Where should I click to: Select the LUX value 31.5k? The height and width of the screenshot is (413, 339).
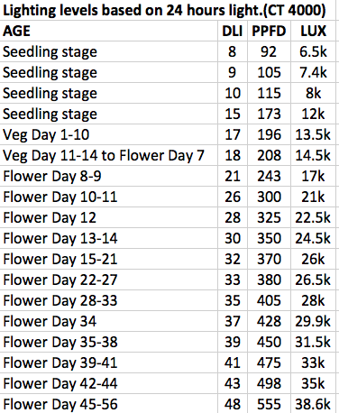click(313, 342)
